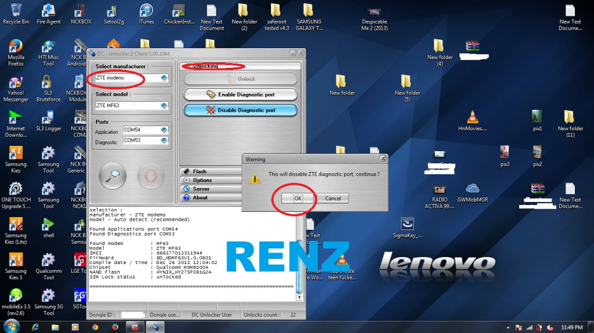The width and height of the screenshot is (594, 333).
Task: Show hidden system tray icons
Action: tap(508, 328)
